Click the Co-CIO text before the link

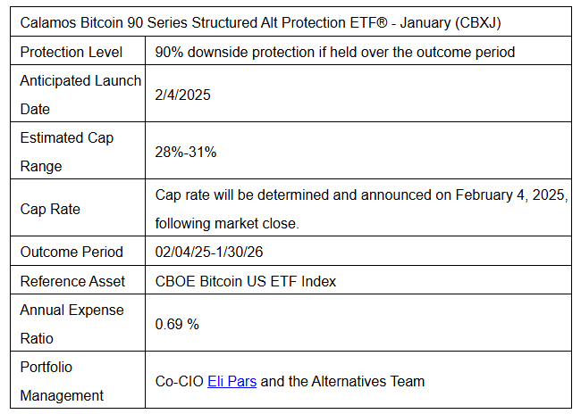[x=180, y=381]
